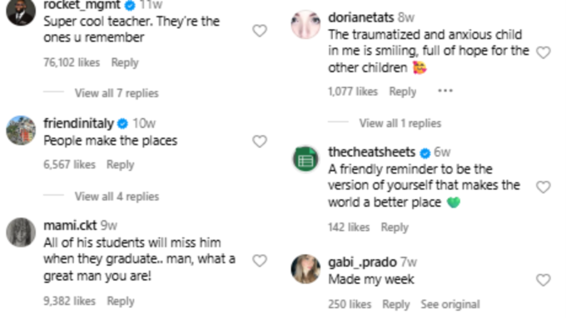Screen dimensions: 566x318
Task: Reply to thecheatsheets' comment
Action: [x=395, y=227]
